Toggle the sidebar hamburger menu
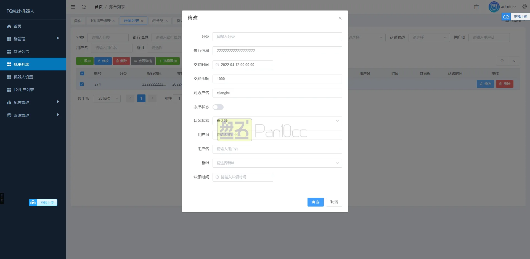Image resolution: width=530 pixels, height=259 pixels. 73,7
